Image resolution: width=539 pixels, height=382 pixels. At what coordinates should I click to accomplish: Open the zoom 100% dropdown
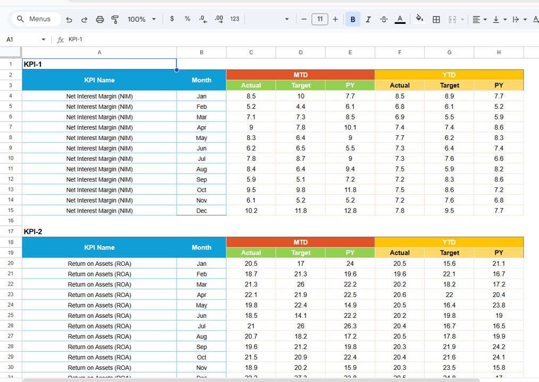coord(141,19)
